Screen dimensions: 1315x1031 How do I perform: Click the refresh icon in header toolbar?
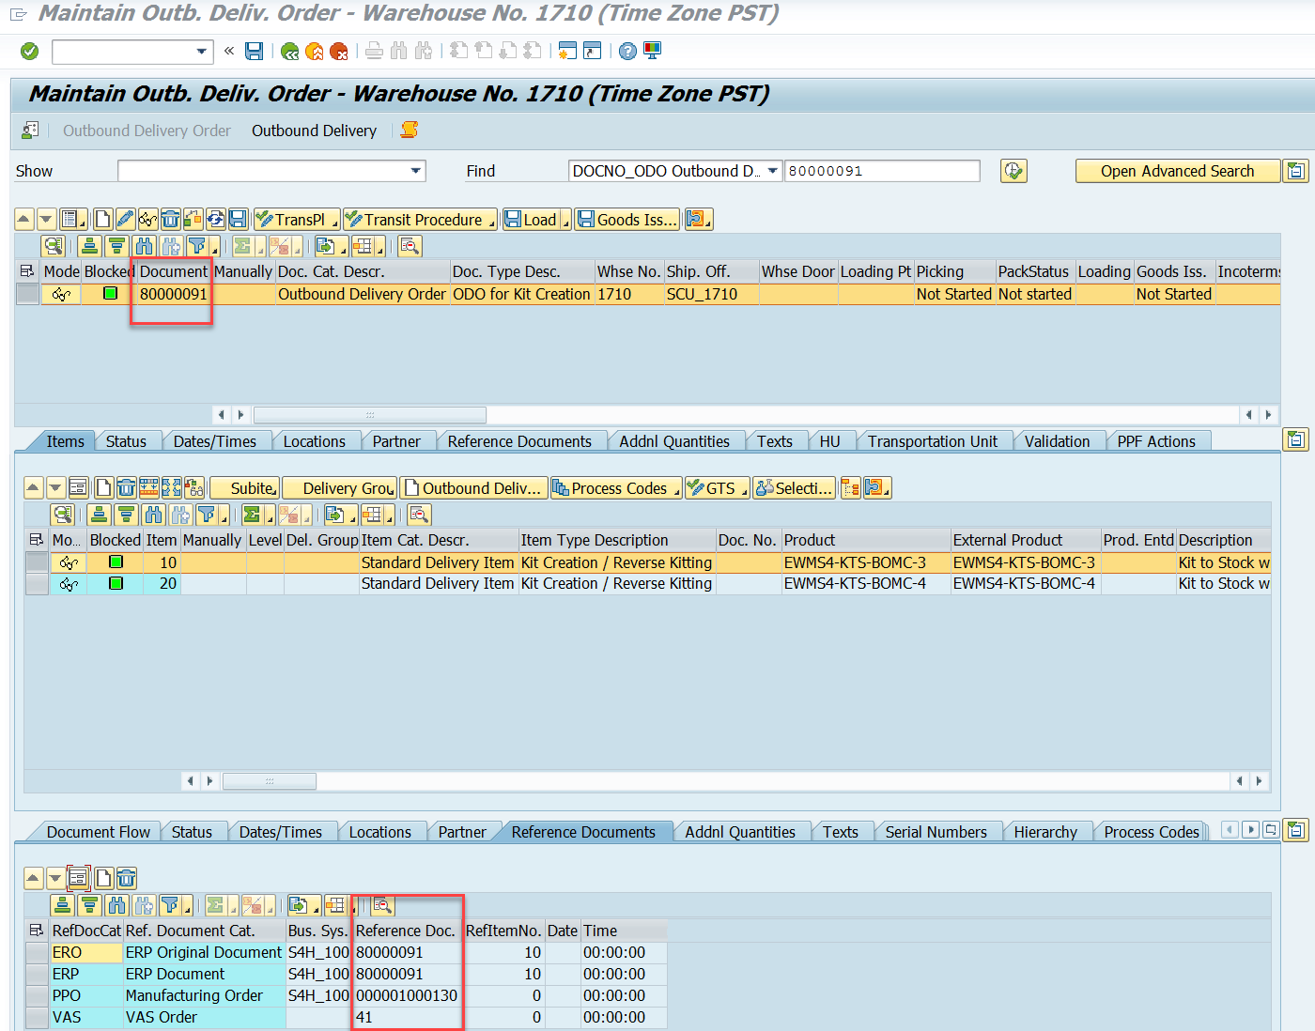tap(215, 220)
